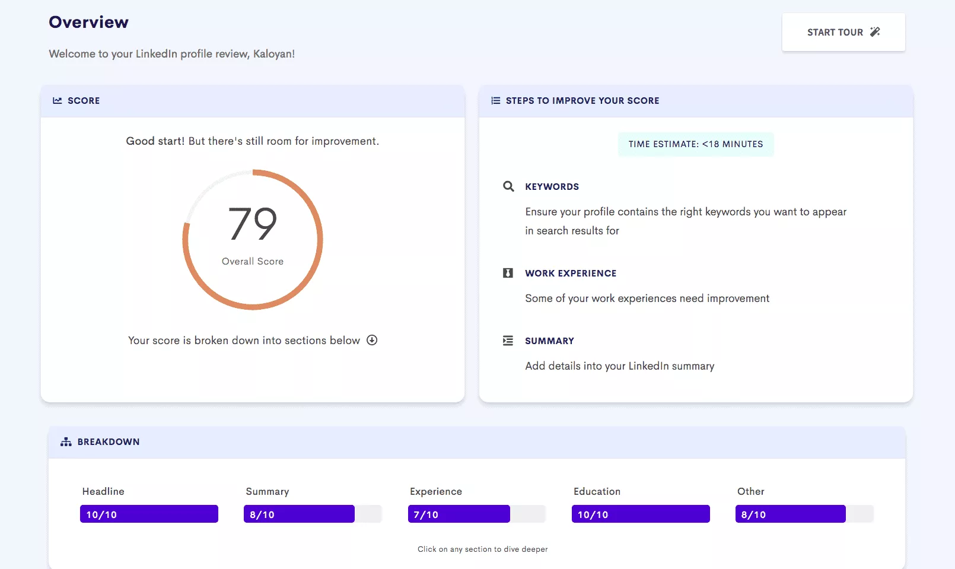The image size is (955, 569).
Task: Select the Headline 10/10 progress bar
Action: [x=149, y=514]
